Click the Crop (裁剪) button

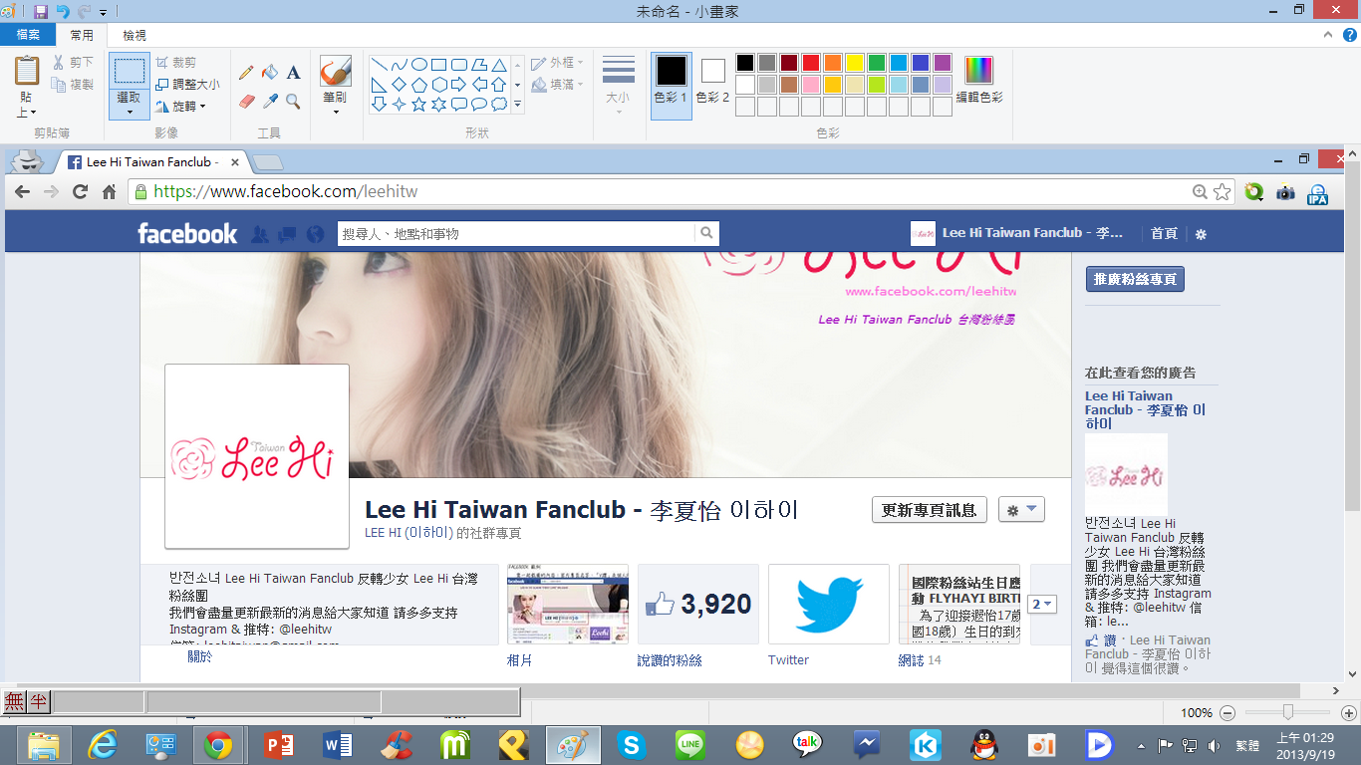pos(176,62)
